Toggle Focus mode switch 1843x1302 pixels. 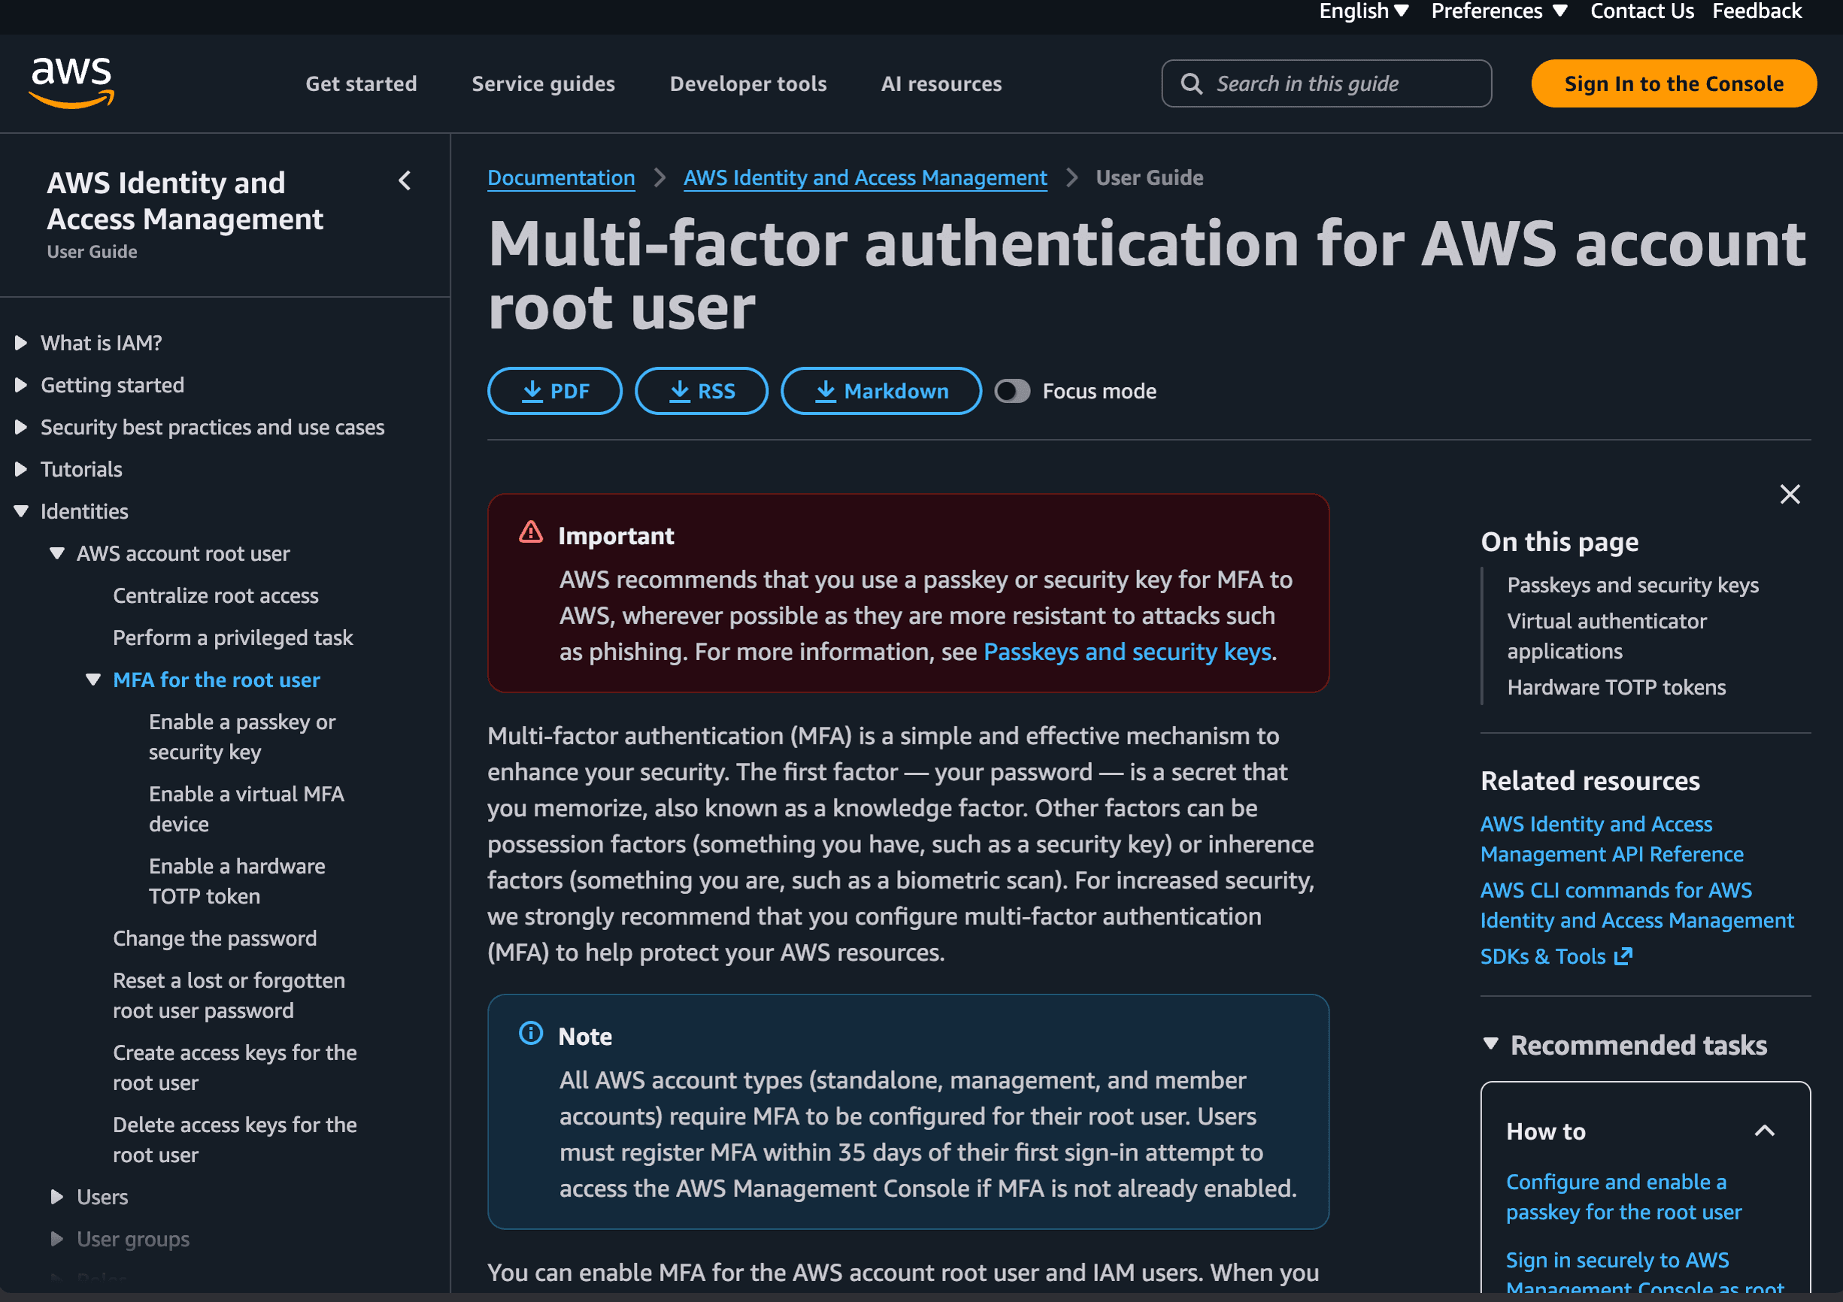(x=1012, y=391)
